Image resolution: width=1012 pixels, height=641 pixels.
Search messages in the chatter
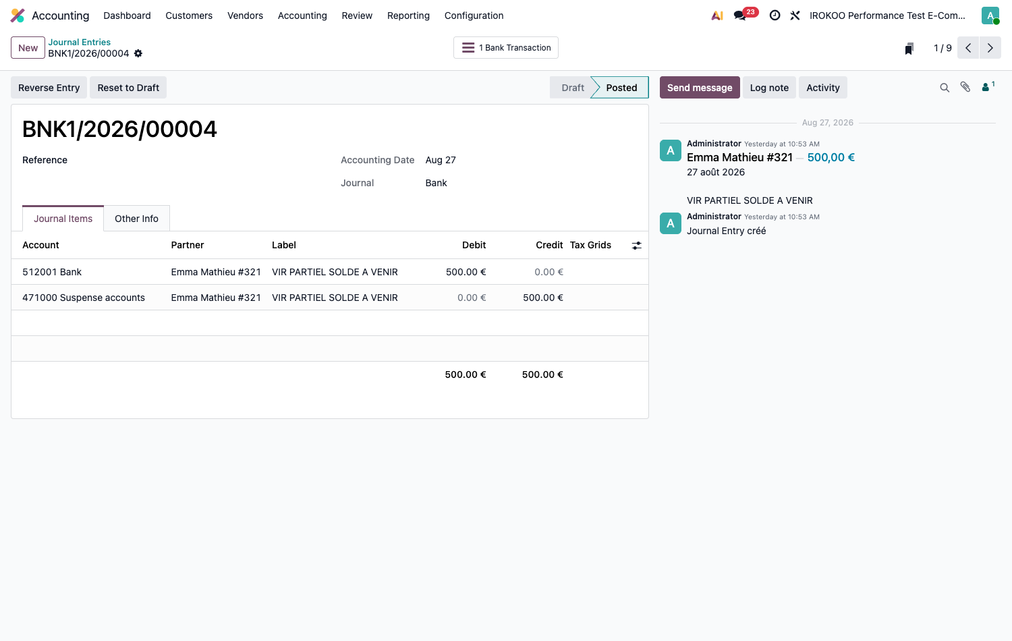click(945, 88)
